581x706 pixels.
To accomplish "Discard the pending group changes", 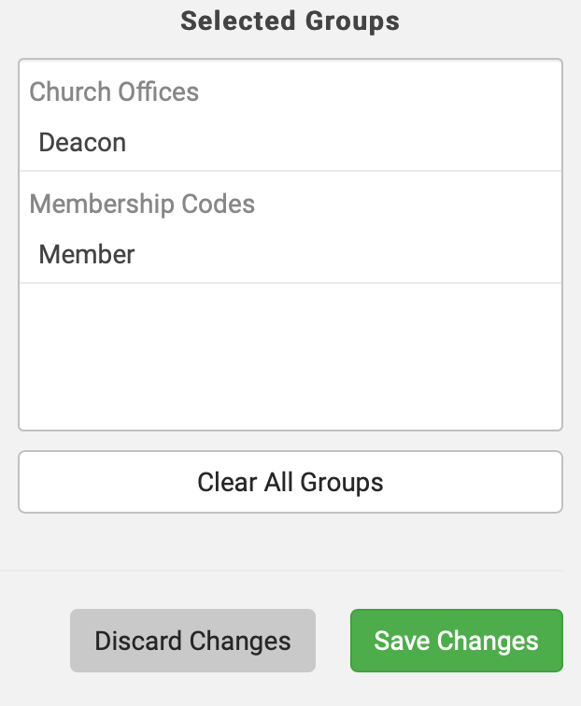I will point(192,641).
